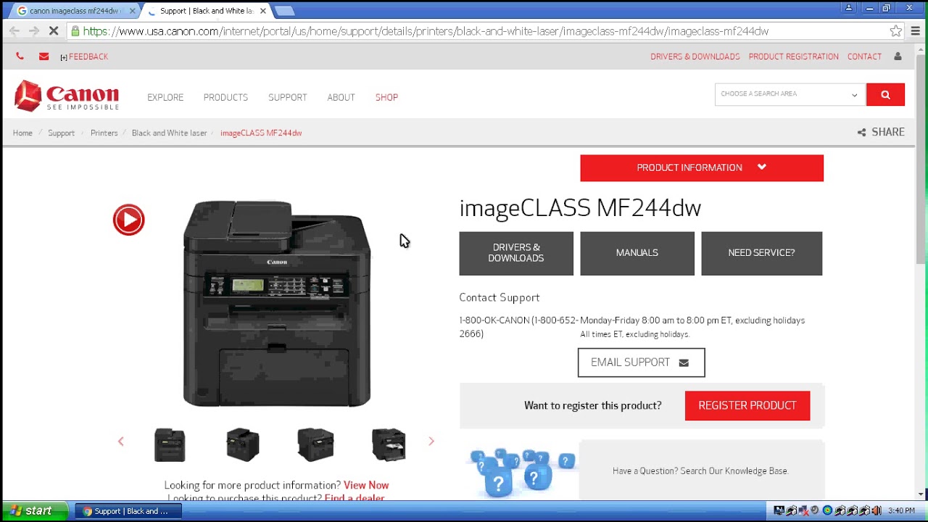Click the Home breadcrumb

click(x=22, y=133)
